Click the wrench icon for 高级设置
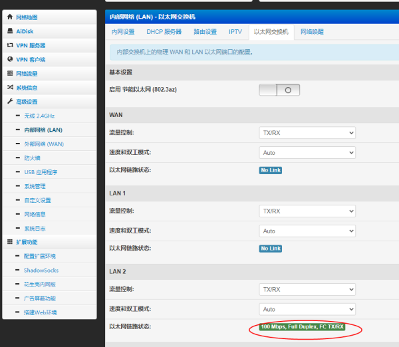This screenshot has height=347, width=399. [x=10, y=101]
